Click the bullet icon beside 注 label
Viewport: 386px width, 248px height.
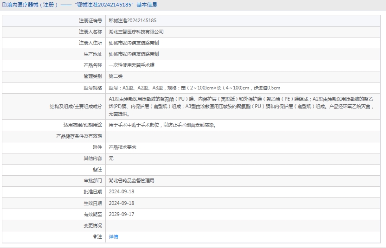95,236
